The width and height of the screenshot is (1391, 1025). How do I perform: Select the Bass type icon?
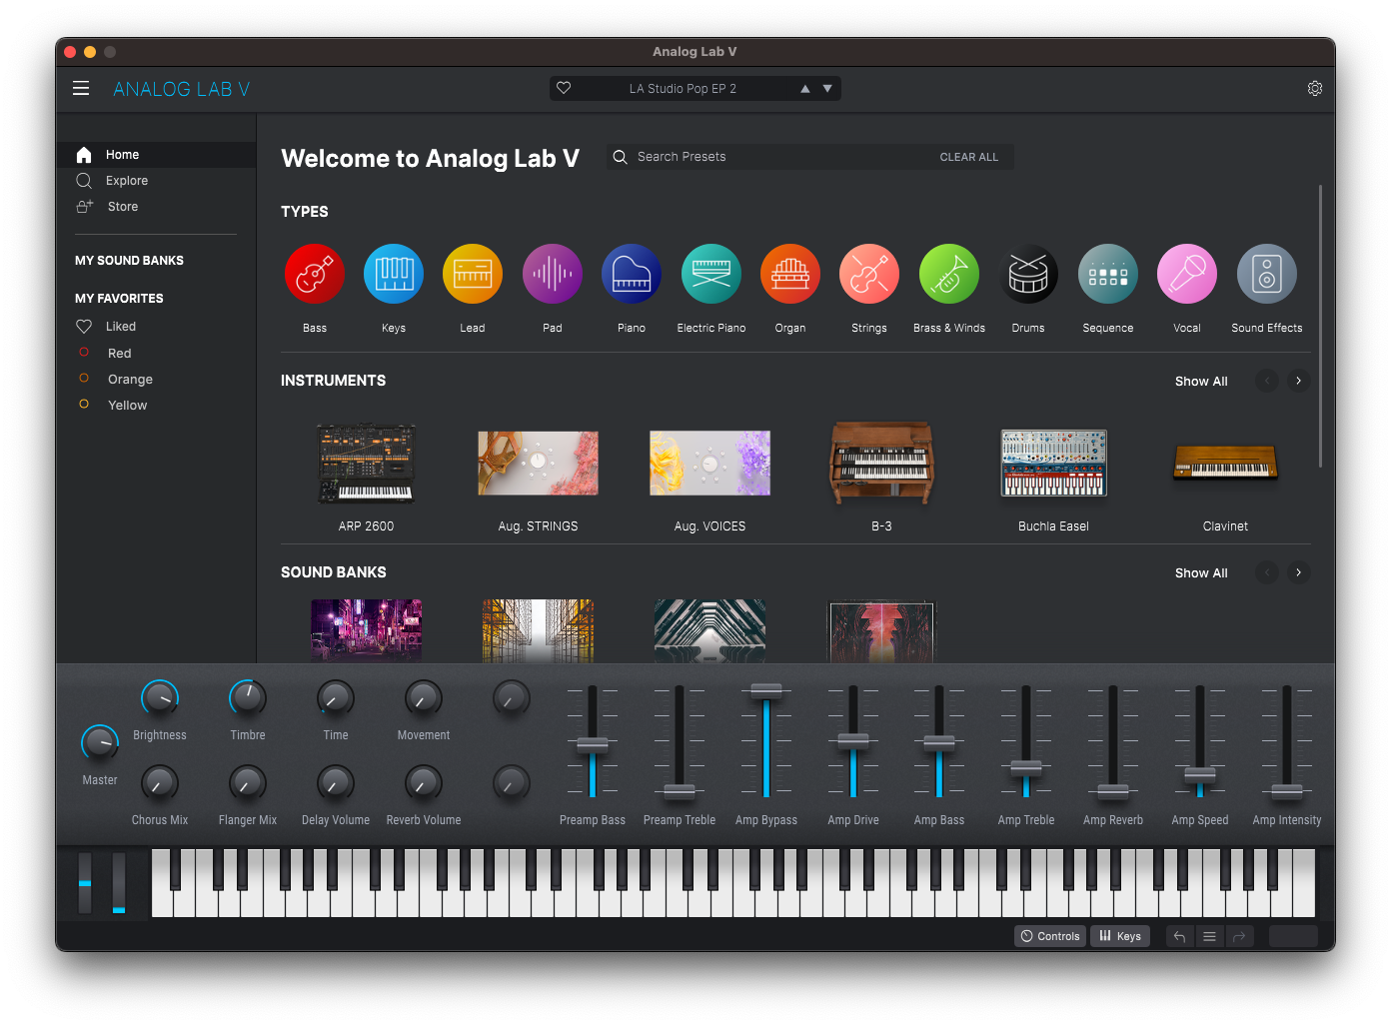315,274
